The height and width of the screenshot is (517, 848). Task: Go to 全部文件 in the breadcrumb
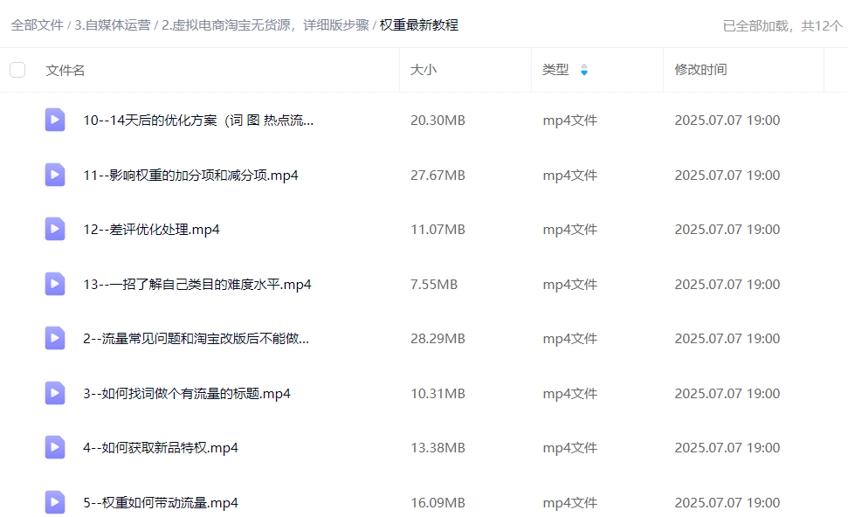37,25
